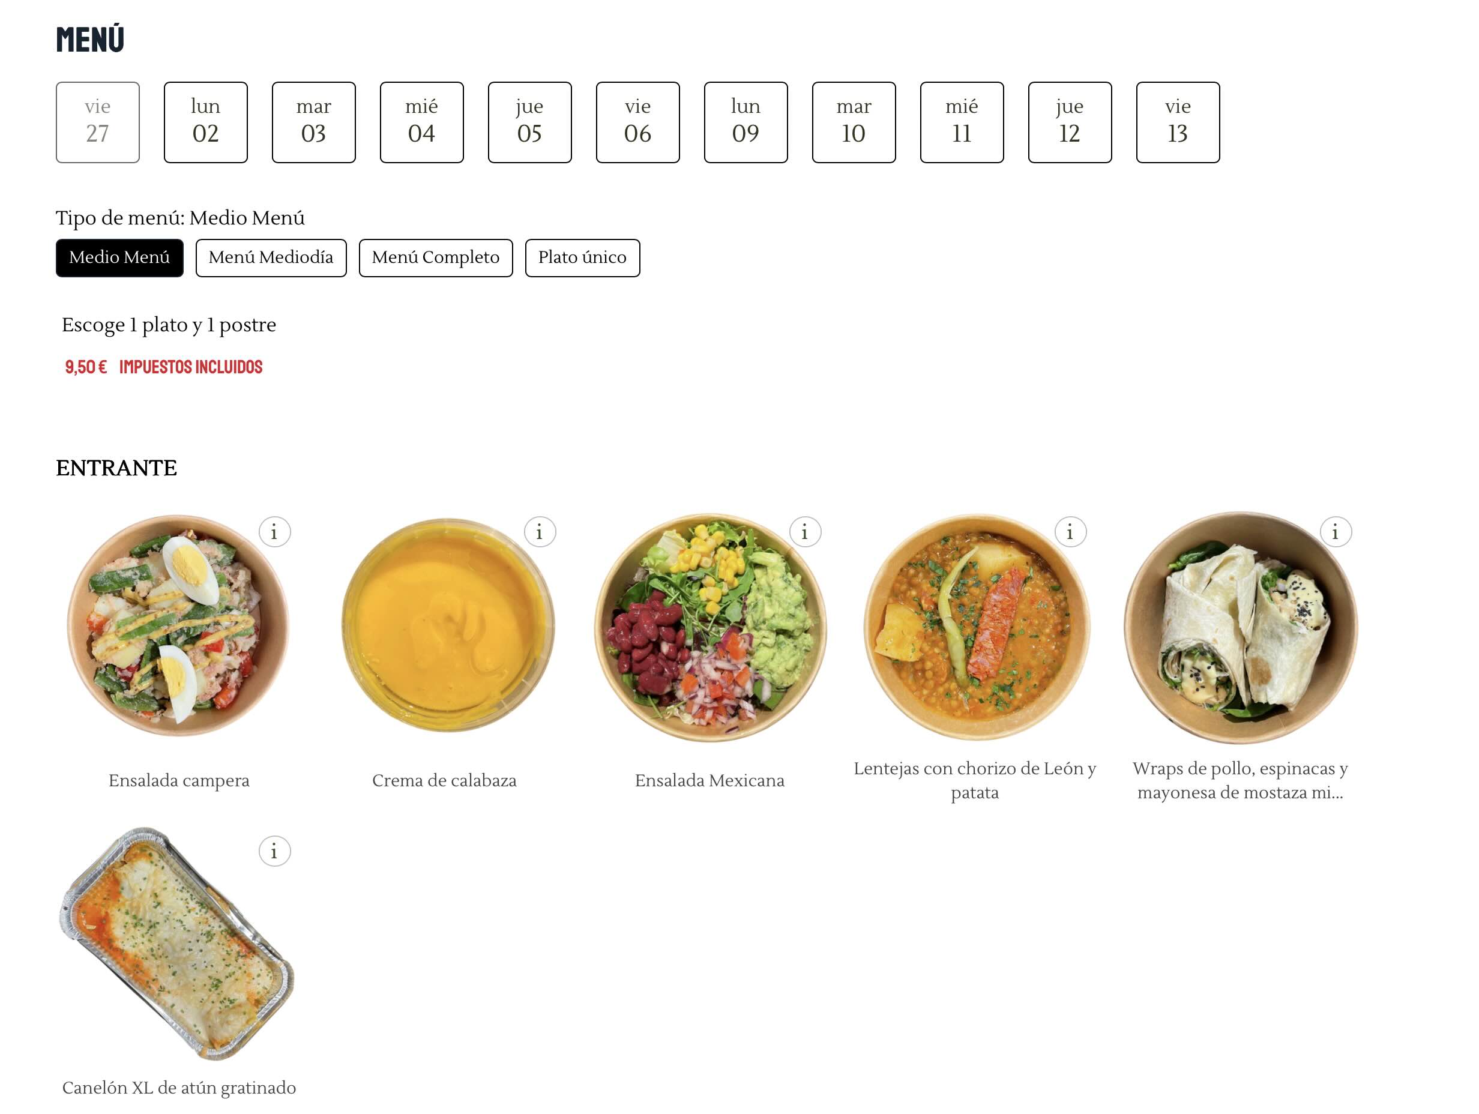Pick the mar 10 date tab
Image resolution: width=1479 pixels, height=1114 pixels.
click(x=853, y=122)
